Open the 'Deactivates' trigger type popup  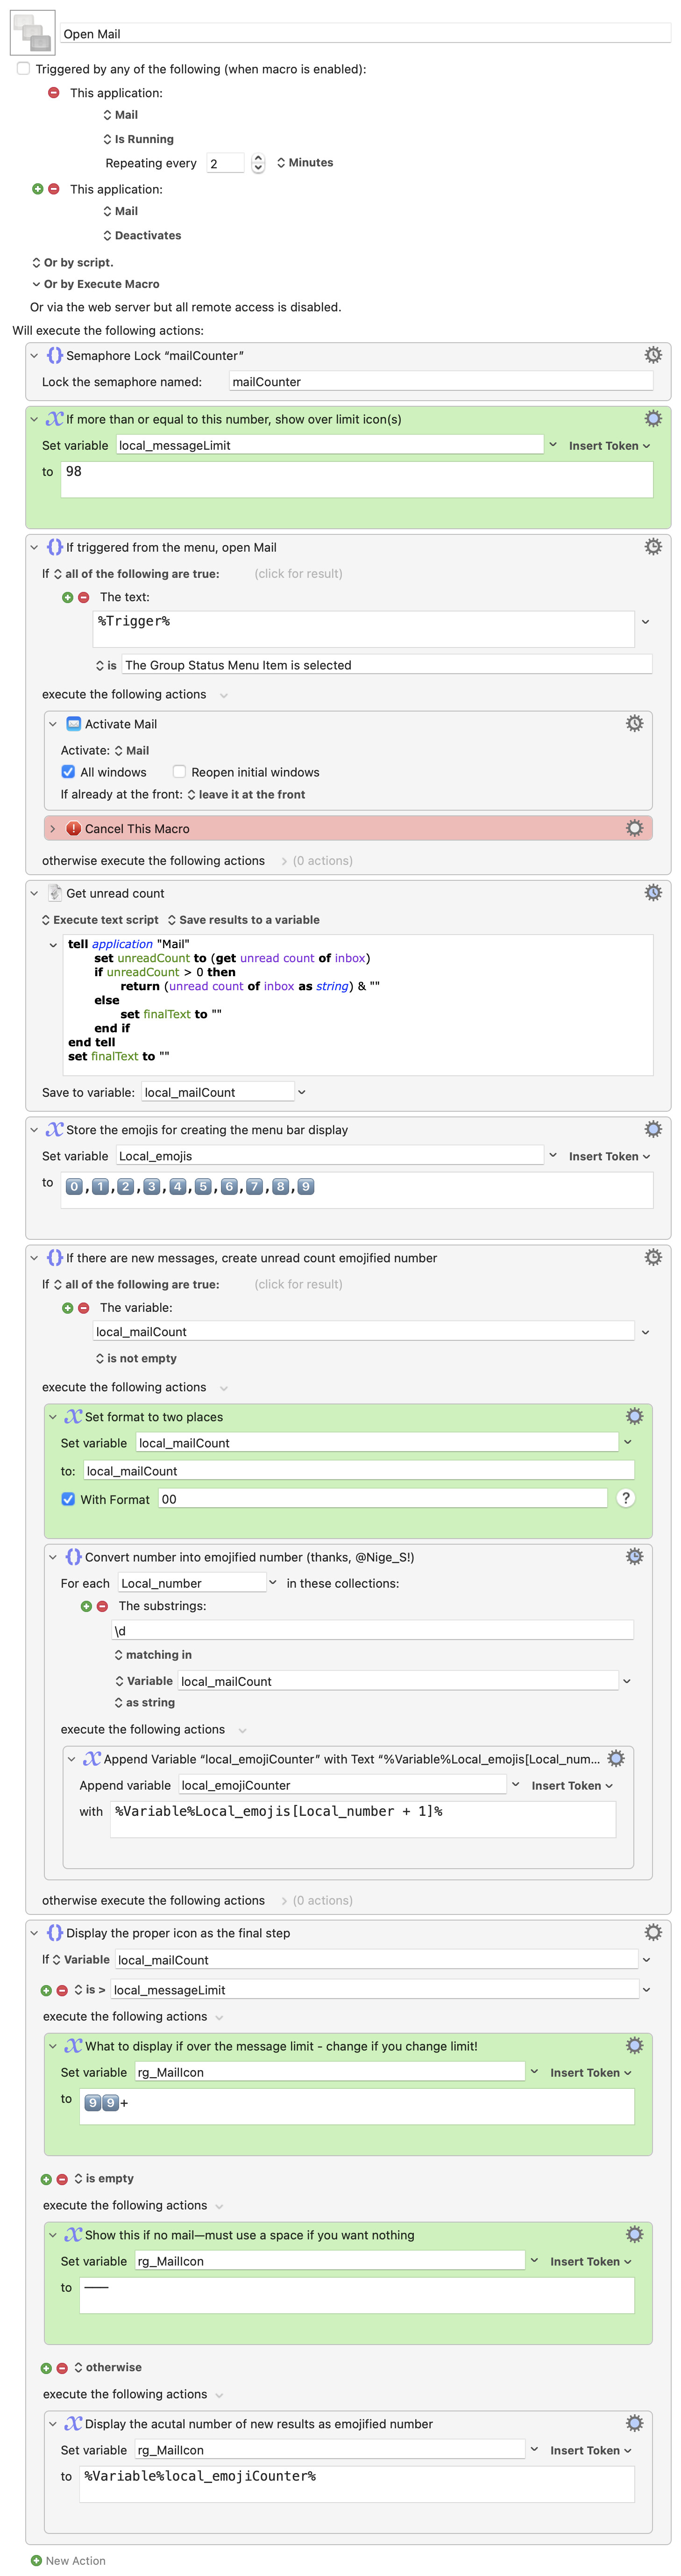point(142,236)
